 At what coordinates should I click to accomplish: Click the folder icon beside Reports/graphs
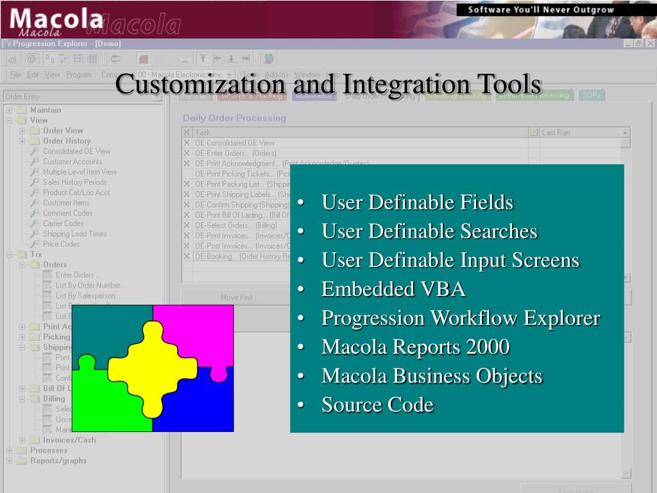click(x=22, y=461)
